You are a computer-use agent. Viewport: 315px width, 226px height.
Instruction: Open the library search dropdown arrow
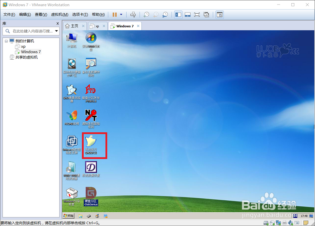click(57, 31)
